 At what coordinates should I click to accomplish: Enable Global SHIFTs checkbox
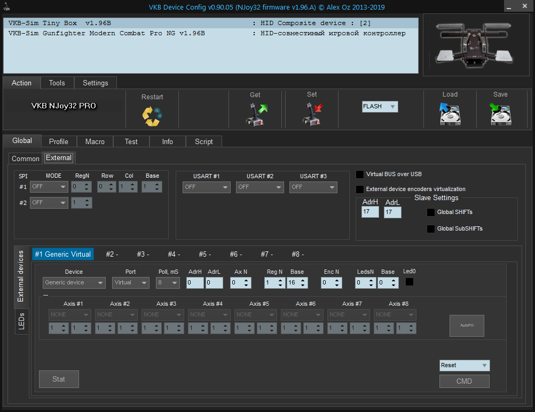tap(431, 212)
